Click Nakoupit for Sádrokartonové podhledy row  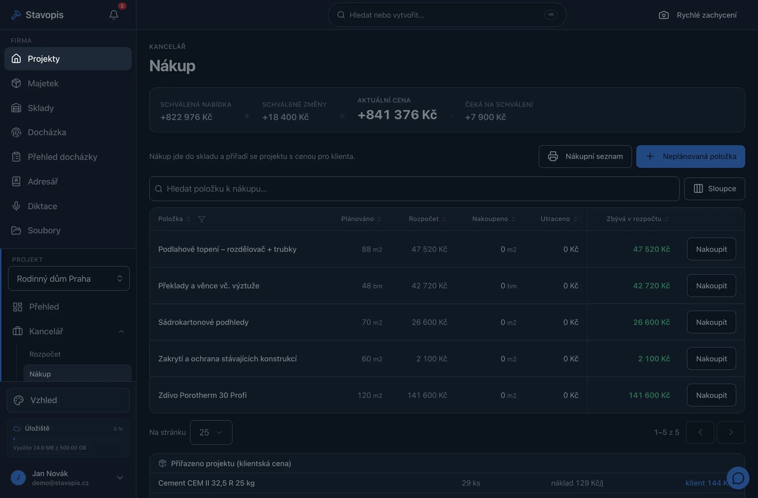tap(711, 322)
